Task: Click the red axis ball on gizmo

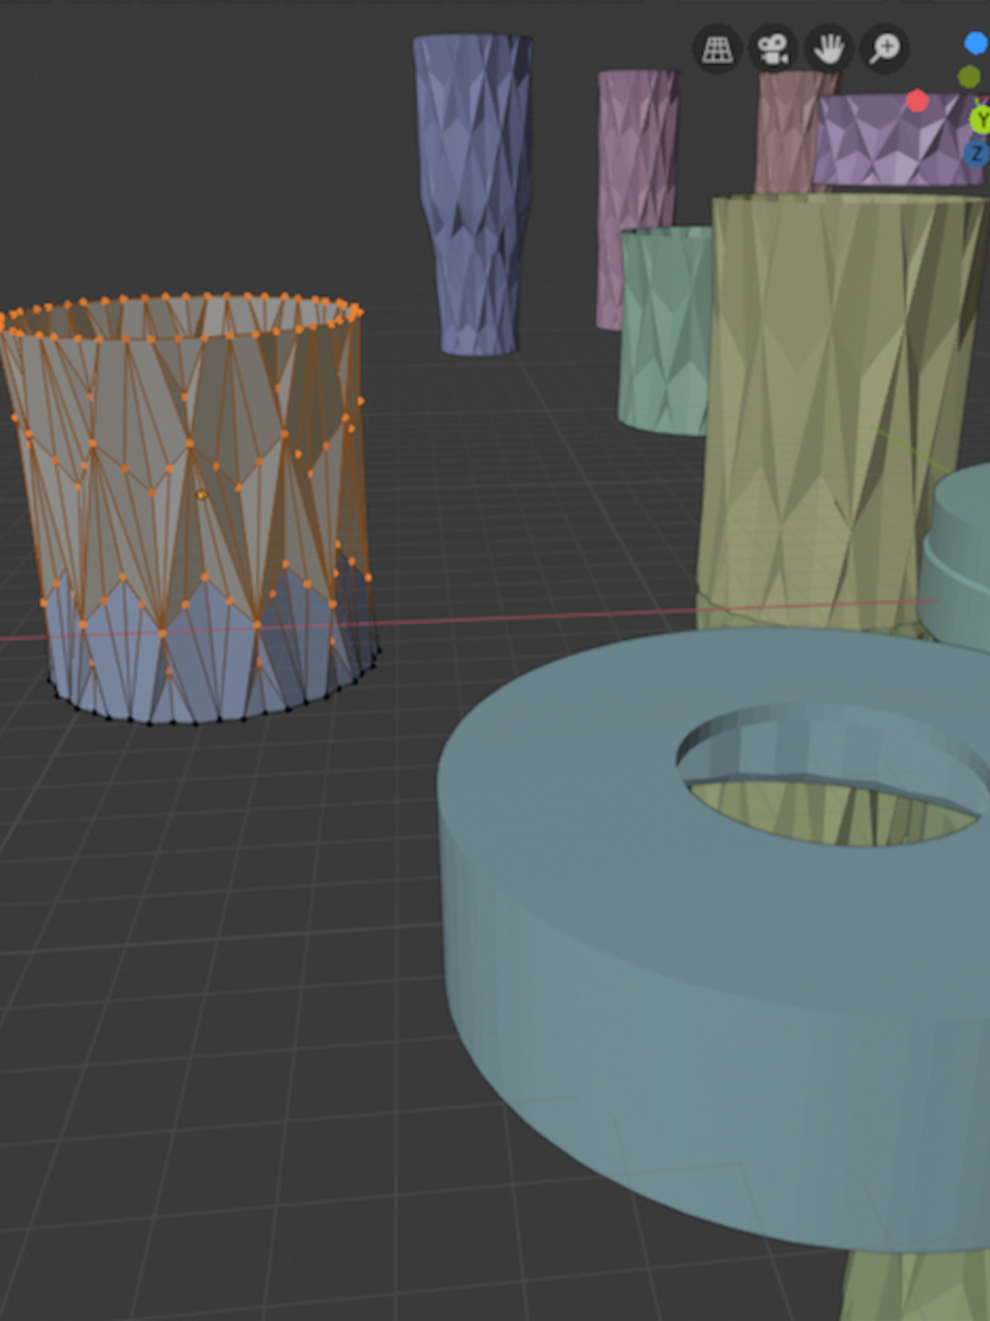Action: click(917, 101)
